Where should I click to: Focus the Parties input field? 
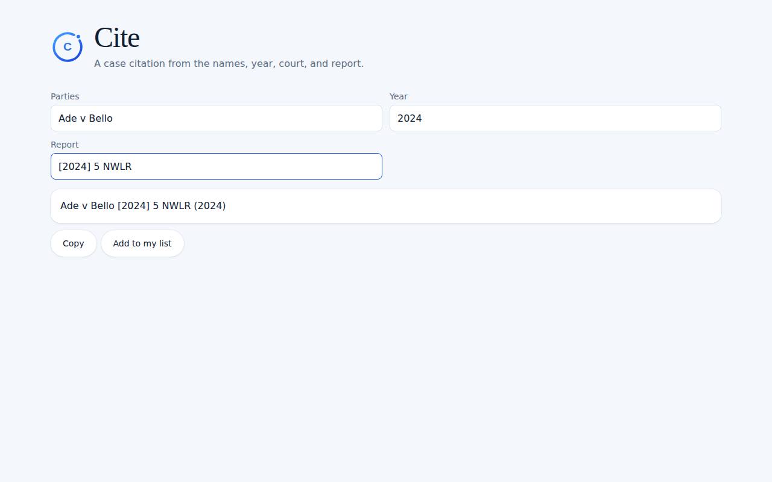point(217,118)
